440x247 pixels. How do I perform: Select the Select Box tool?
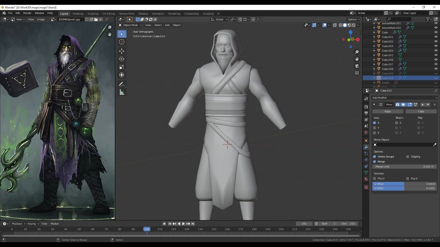point(122,34)
